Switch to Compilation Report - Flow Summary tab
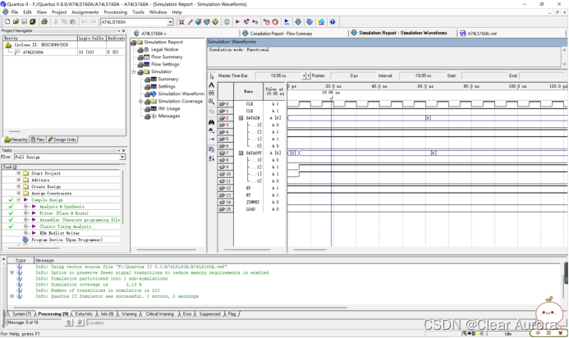The image size is (569, 338). pyautogui.click(x=278, y=34)
